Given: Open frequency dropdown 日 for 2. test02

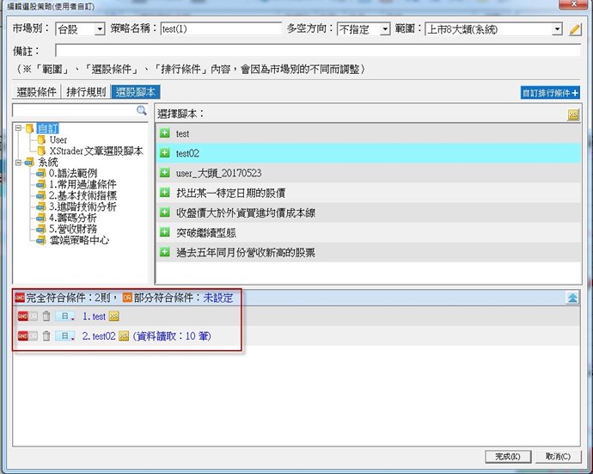Looking at the screenshot, I should [x=65, y=335].
